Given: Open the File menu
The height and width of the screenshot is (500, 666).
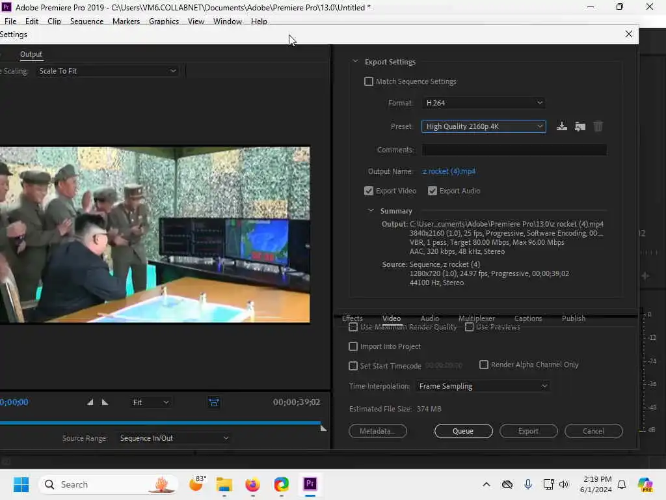Looking at the screenshot, I should 10,21.
